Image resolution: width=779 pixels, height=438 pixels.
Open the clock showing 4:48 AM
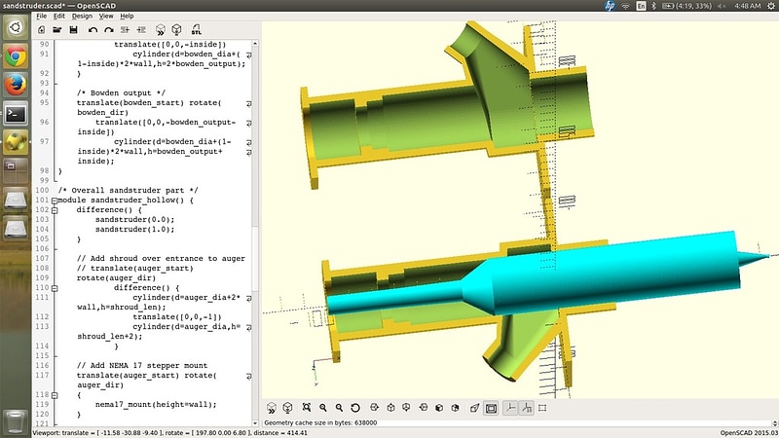(748, 6)
